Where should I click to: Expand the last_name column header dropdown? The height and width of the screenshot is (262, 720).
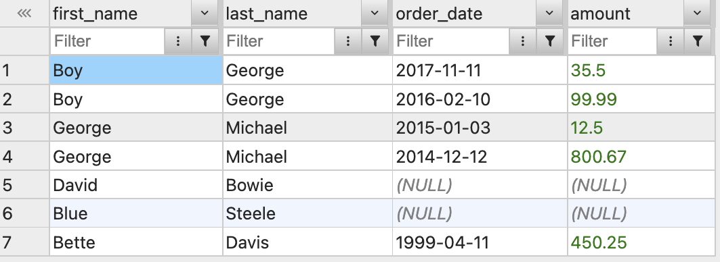click(375, 13)
